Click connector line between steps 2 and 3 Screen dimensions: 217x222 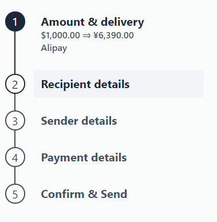pos(15,102)
